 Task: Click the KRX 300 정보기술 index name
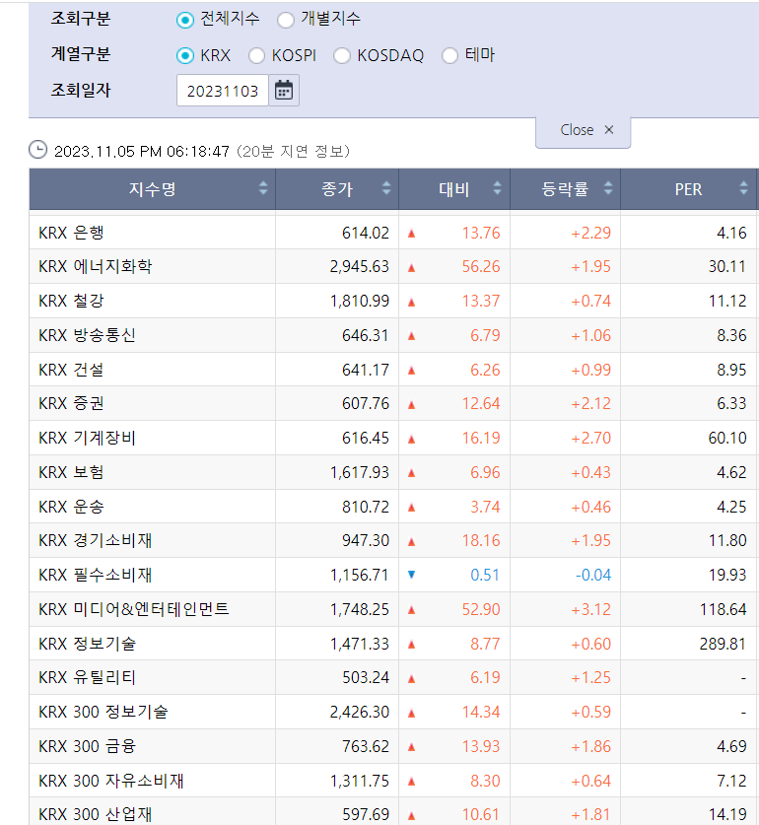(x=103, y=712)
